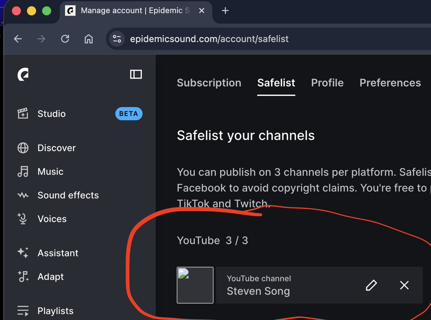Viewport: 431px width, 320px height.
Task: Click the Discover globe icon
Action: click(x=23, y=148)
